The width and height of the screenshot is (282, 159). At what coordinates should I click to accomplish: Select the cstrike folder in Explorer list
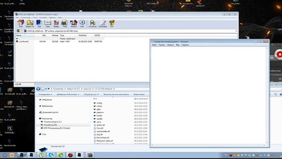(x=99, y=106)
